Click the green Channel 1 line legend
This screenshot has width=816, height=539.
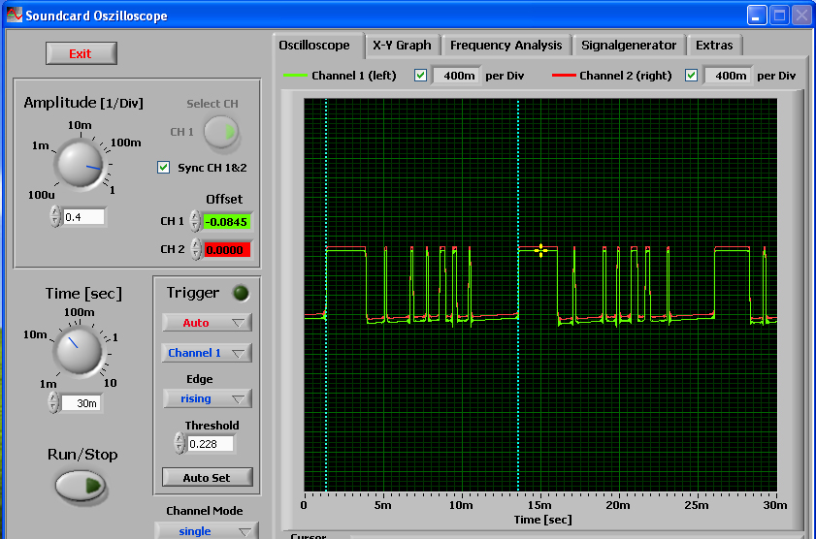coord(295,76)
